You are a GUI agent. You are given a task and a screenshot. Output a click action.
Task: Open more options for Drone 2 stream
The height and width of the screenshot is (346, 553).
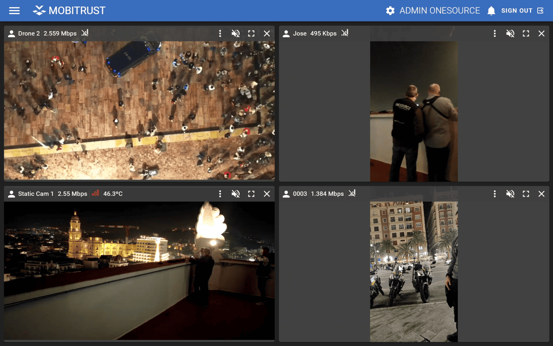(220, 33)
